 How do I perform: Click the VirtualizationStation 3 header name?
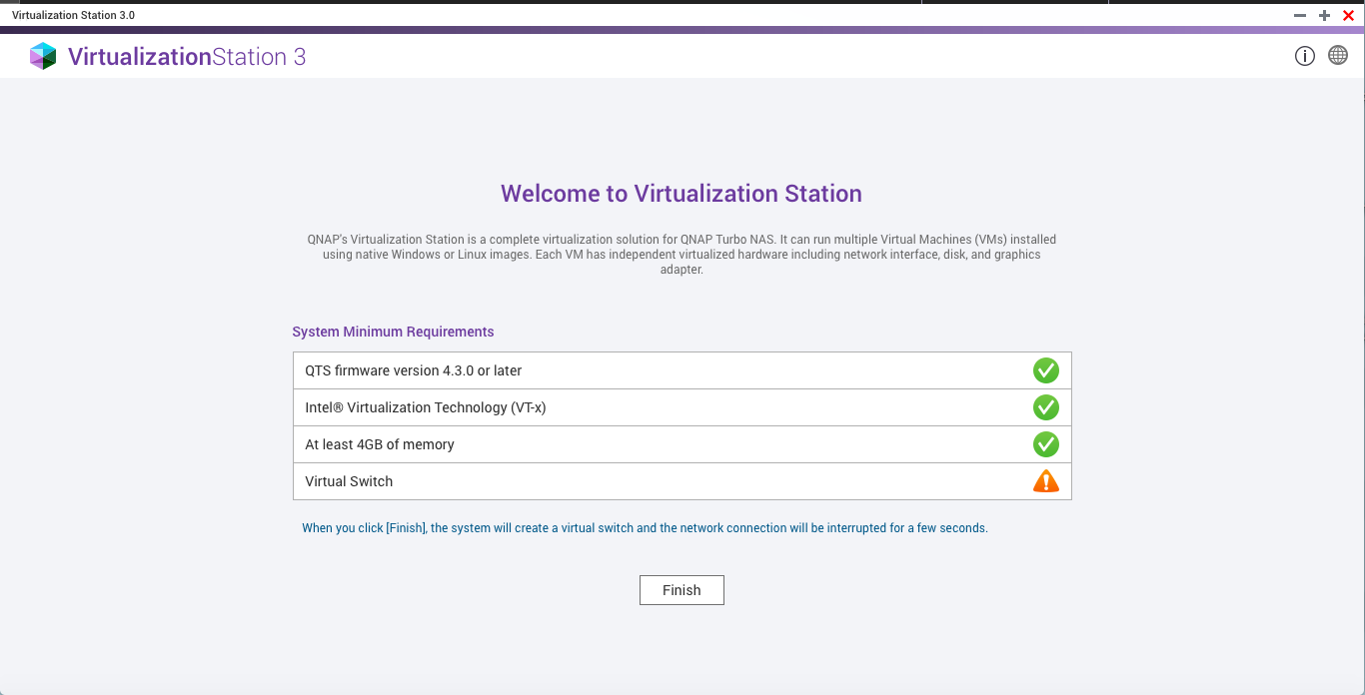(187, 57)
